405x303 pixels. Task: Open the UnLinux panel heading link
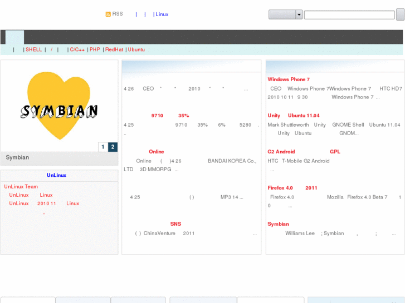click(56, 175)
